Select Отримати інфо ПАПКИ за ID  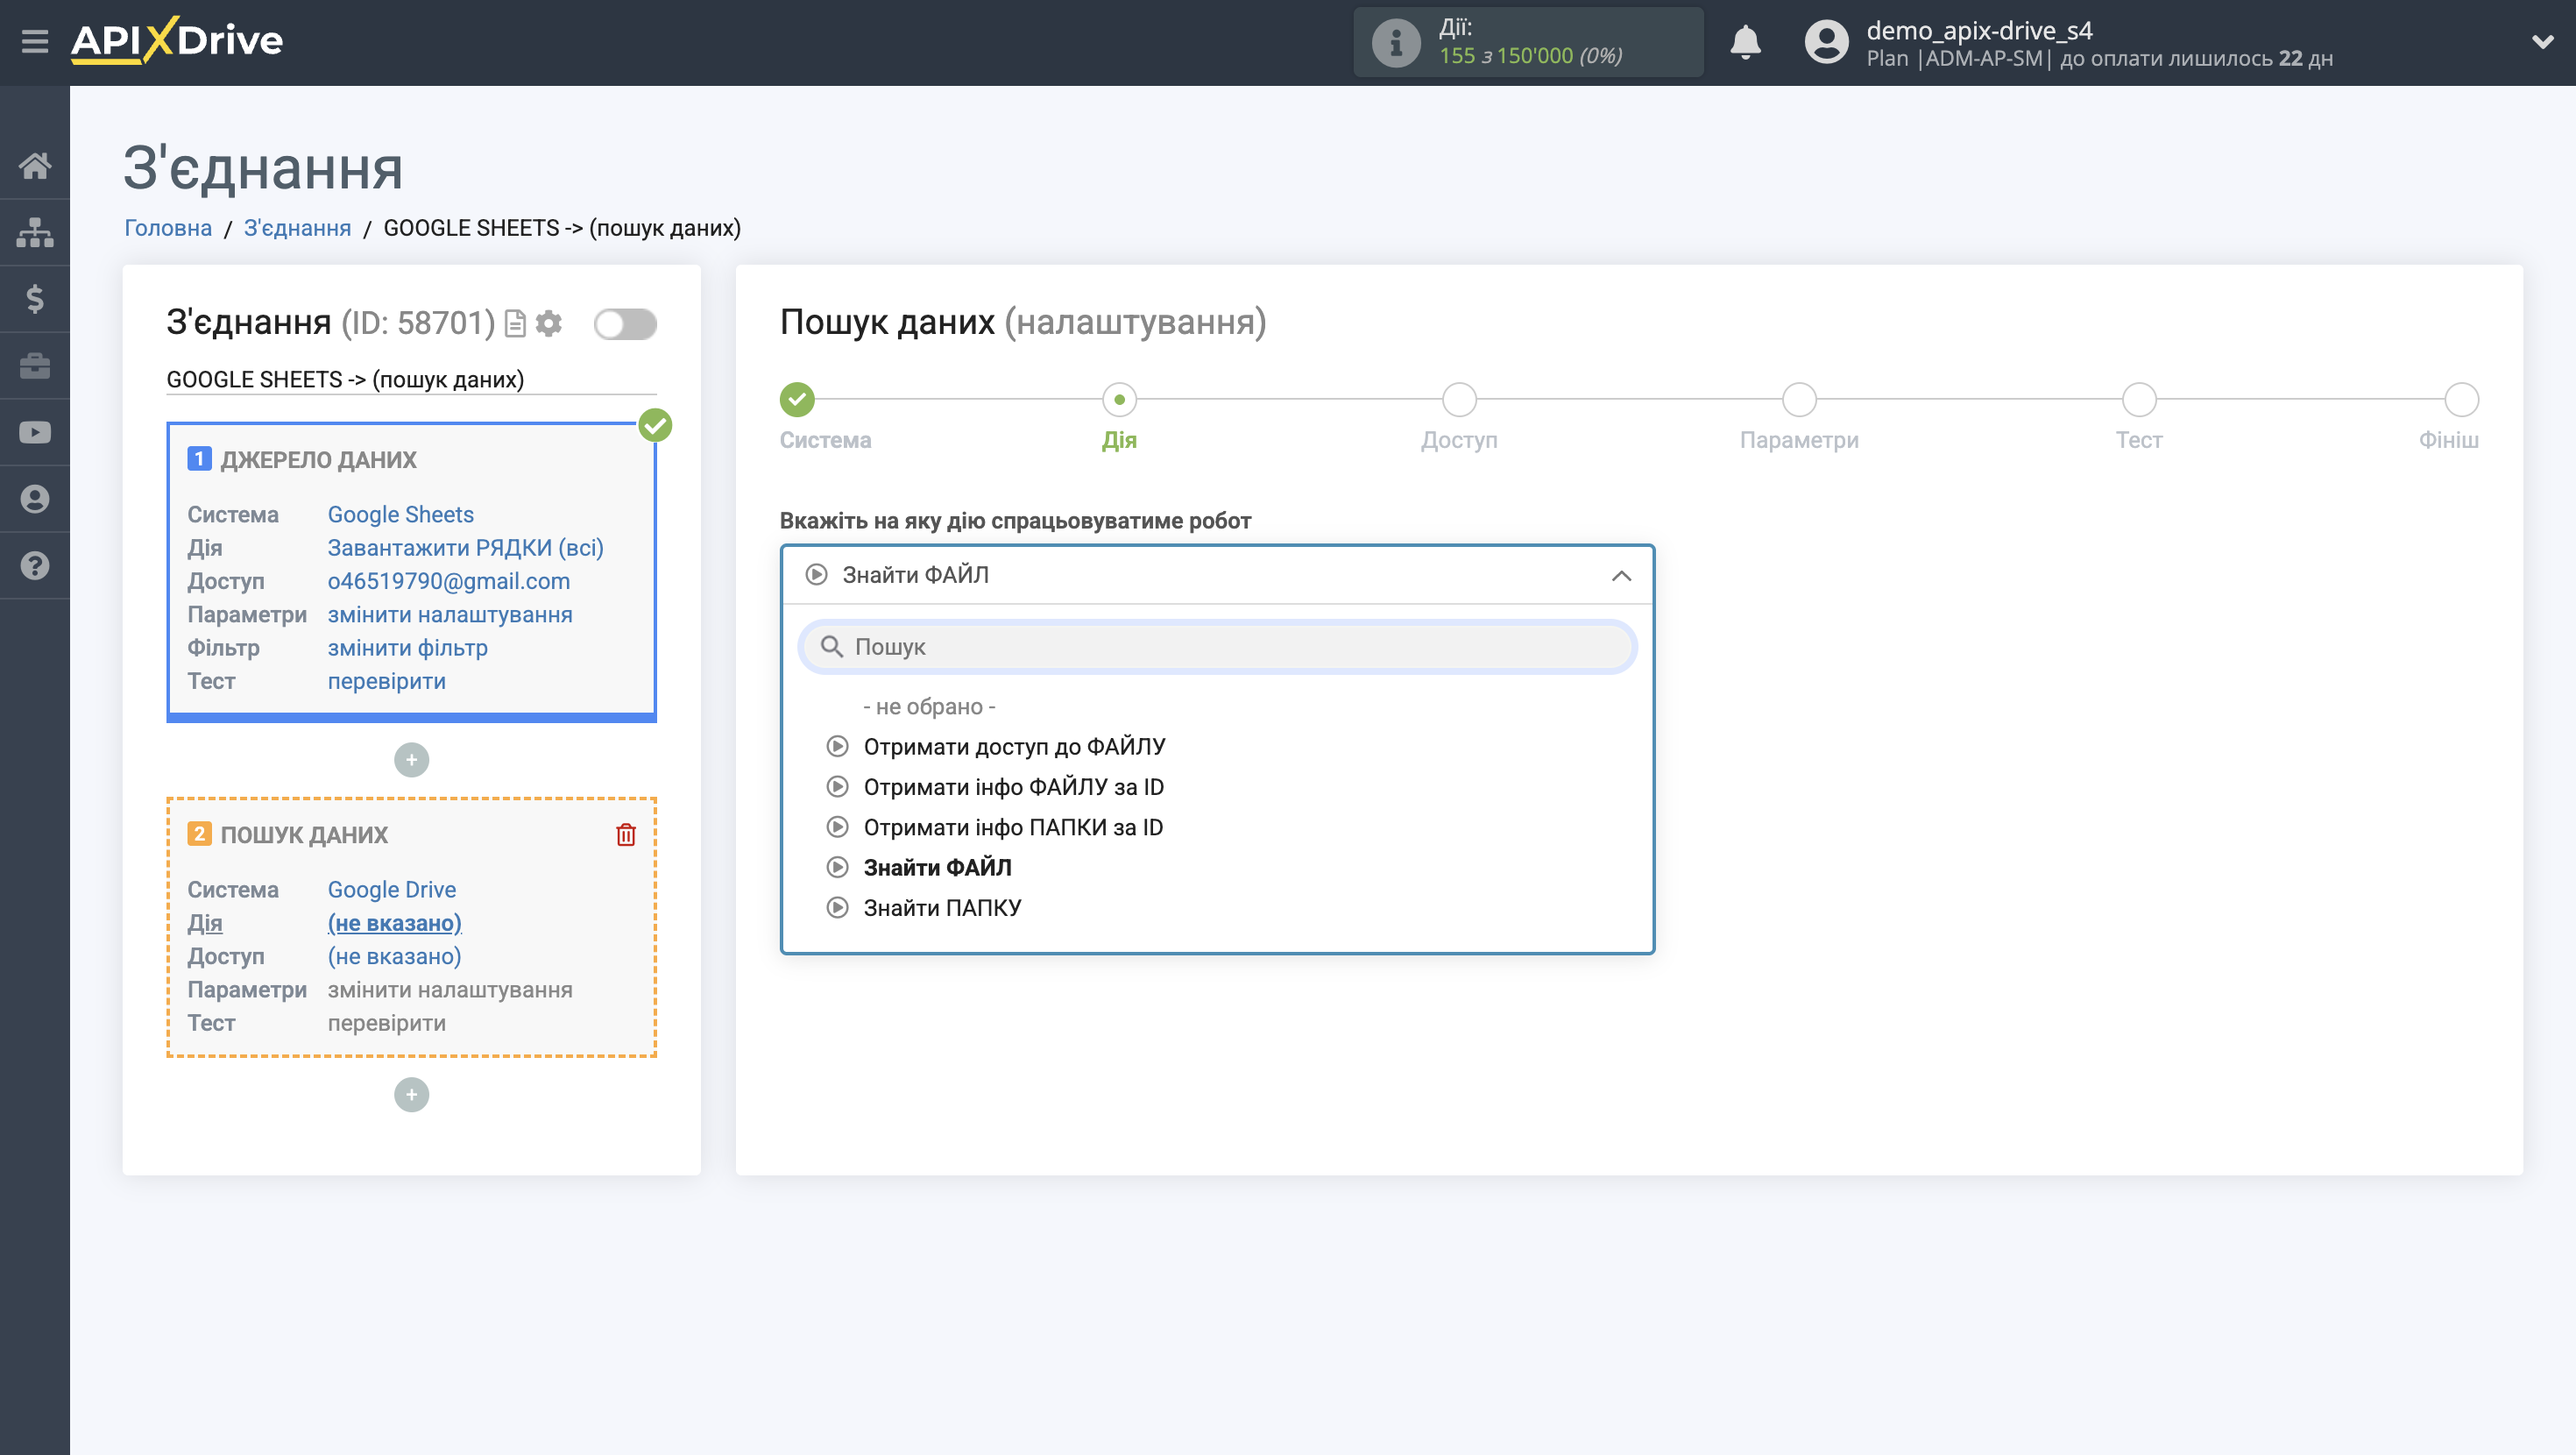pos(1013,827)
